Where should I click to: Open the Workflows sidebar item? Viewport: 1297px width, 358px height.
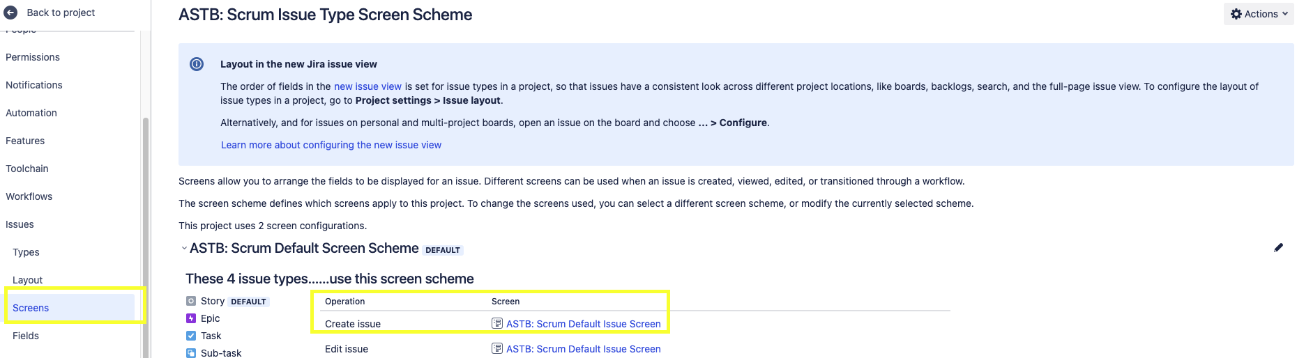click(x=29, y=196)
